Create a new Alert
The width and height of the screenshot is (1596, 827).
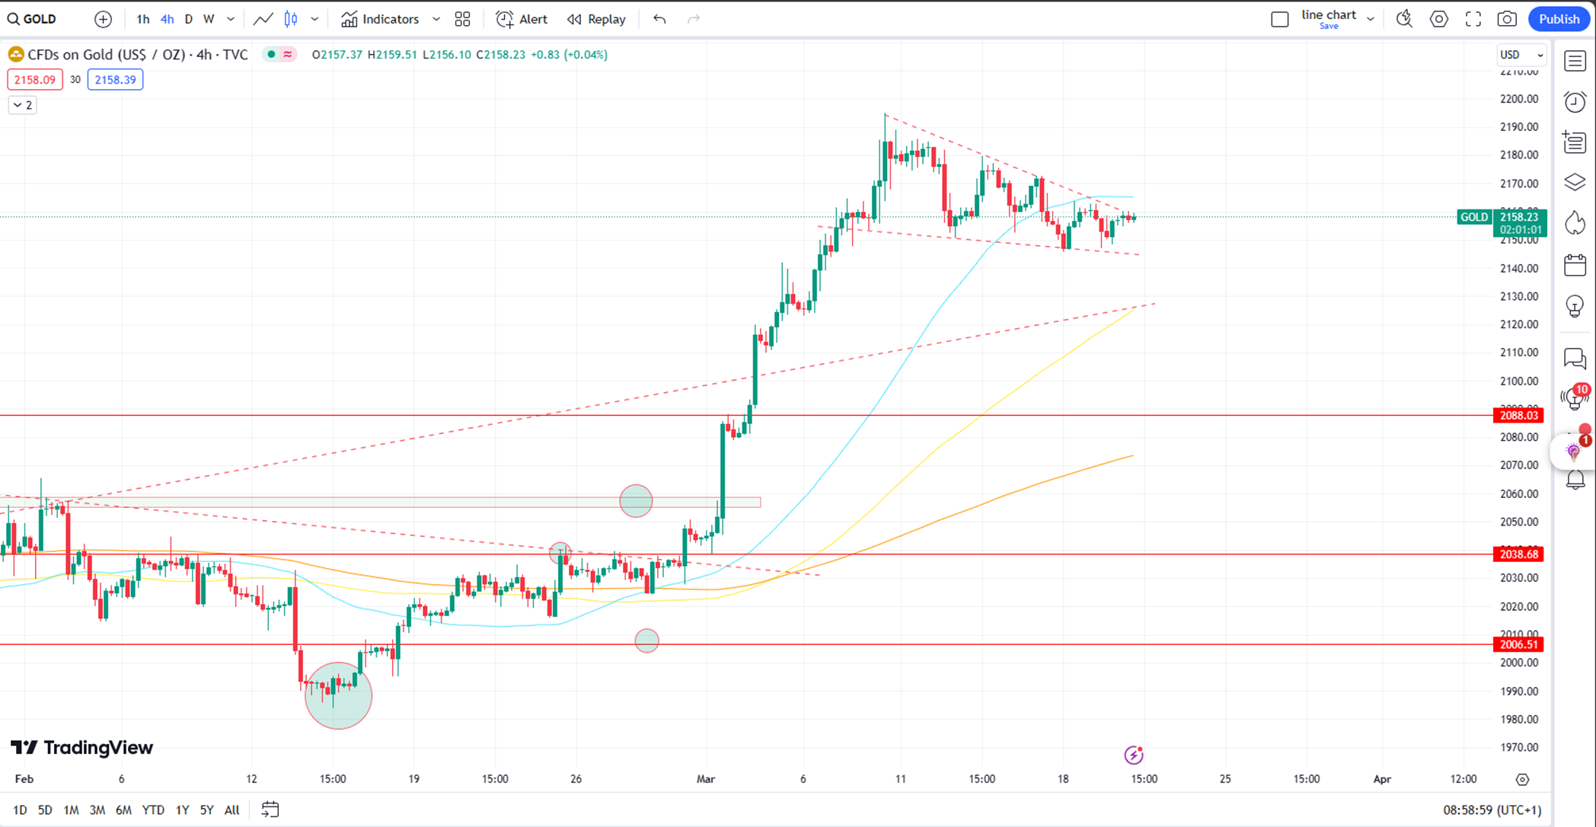point(522,19)
